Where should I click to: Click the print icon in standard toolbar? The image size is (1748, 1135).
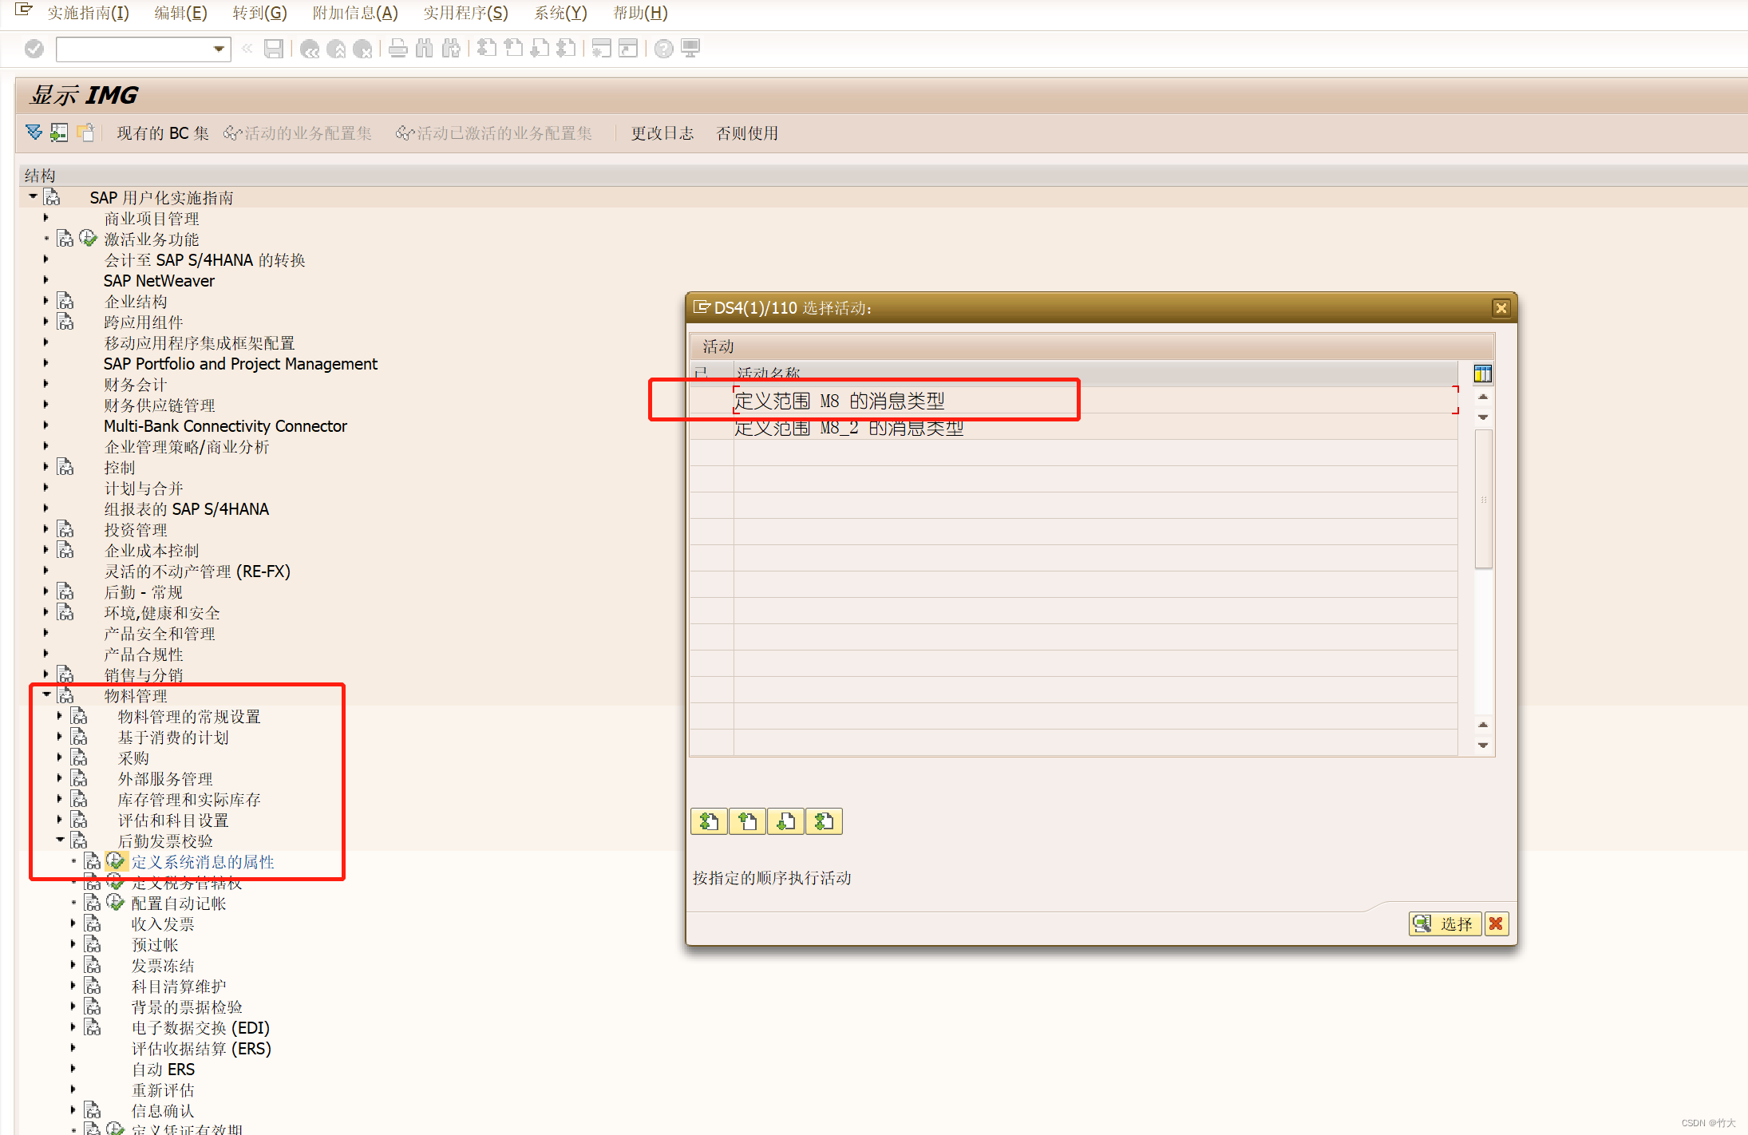coord(397,49)
